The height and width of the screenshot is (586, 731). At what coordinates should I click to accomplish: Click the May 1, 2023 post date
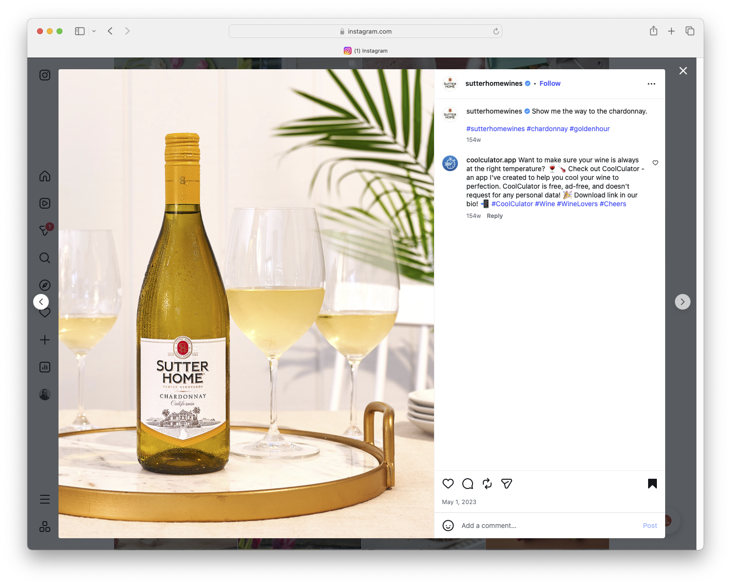tap(459, 502)
